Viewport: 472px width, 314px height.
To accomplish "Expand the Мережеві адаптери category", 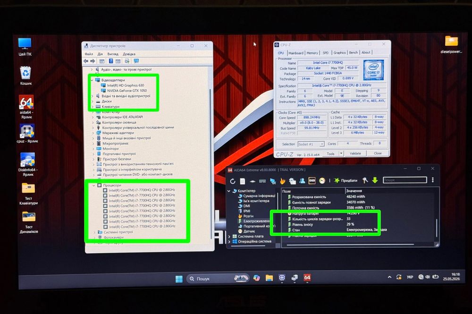I will pos(93,133).
